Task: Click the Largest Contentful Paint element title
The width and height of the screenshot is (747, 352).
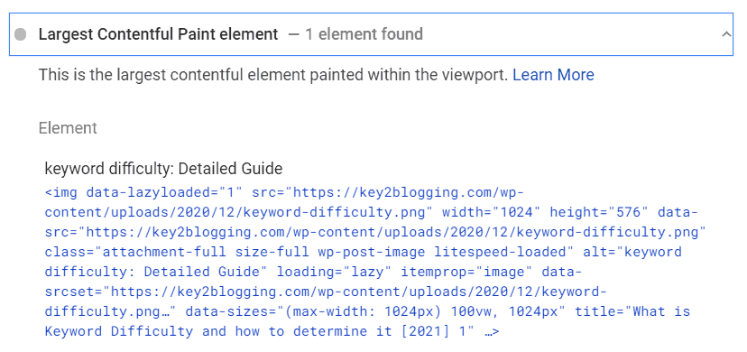Action: coord(158,34)
